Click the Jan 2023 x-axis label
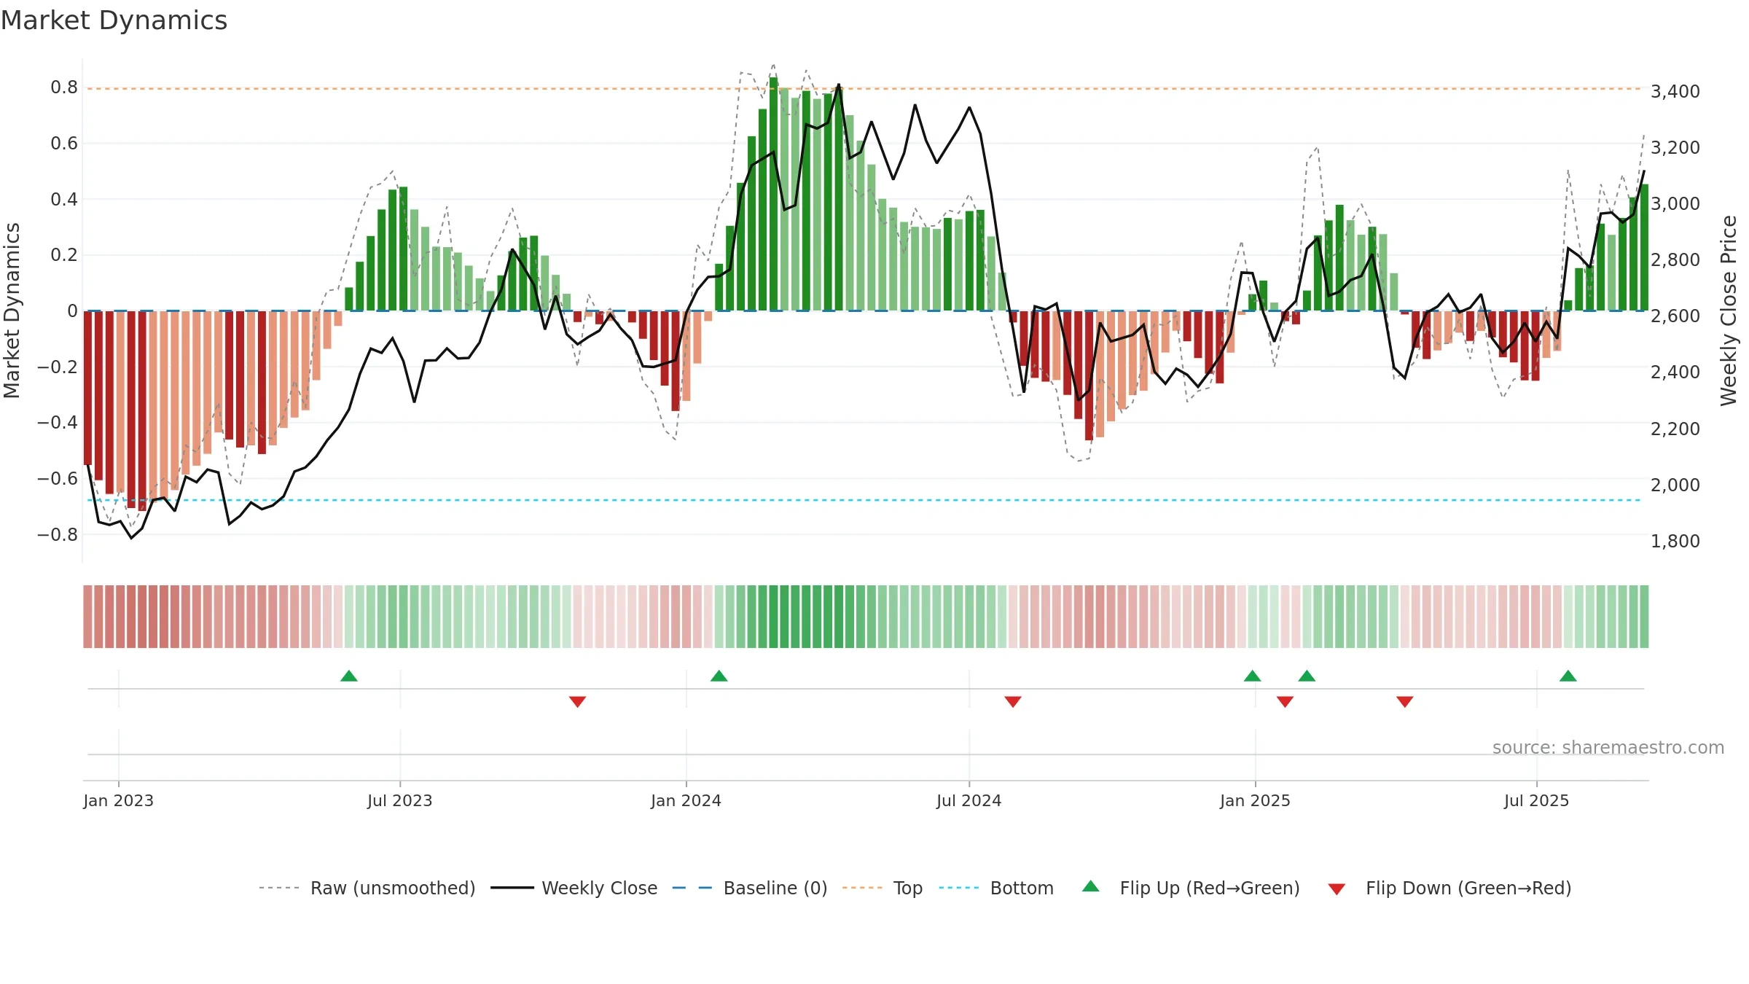Screen dimensions: 1749x984 (119, 800)
